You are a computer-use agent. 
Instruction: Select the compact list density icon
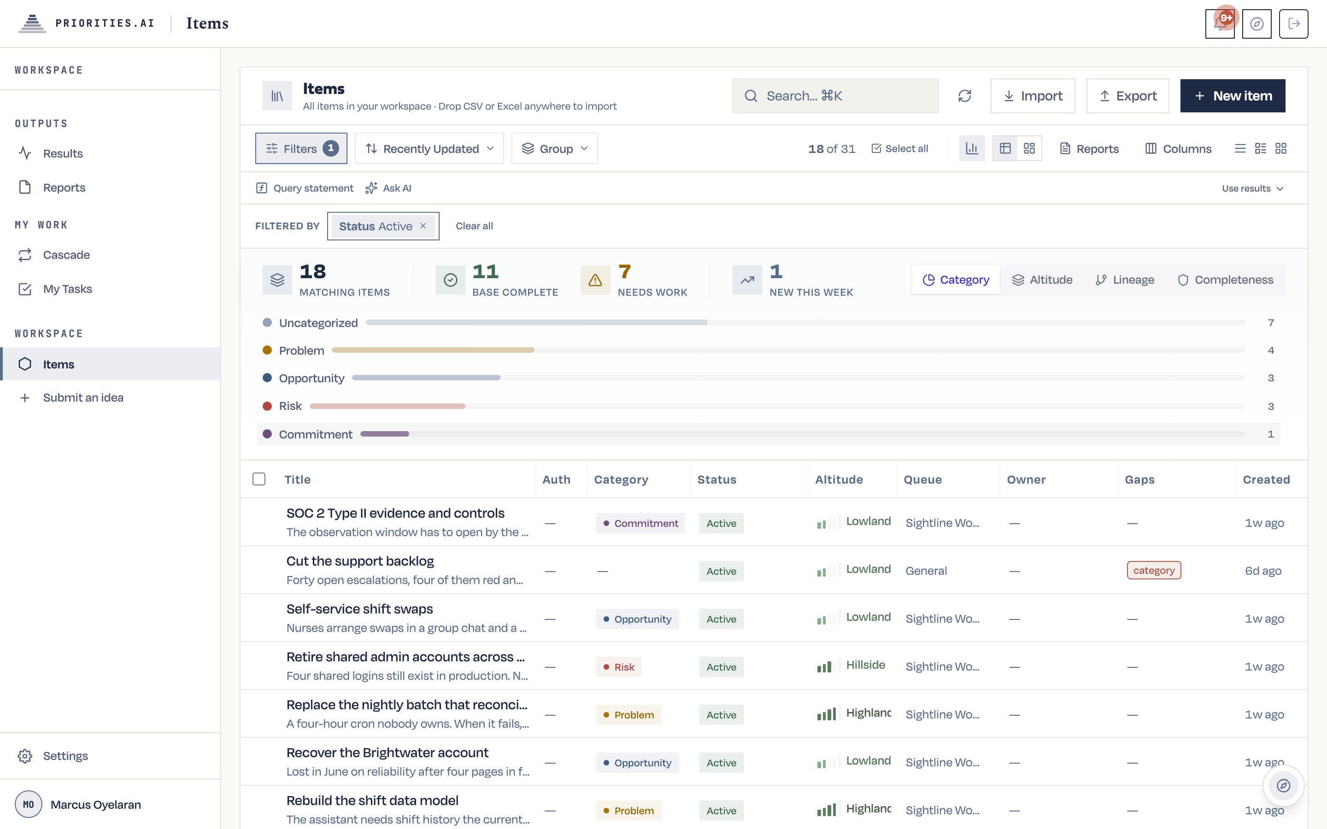[x=1240, y=149]
